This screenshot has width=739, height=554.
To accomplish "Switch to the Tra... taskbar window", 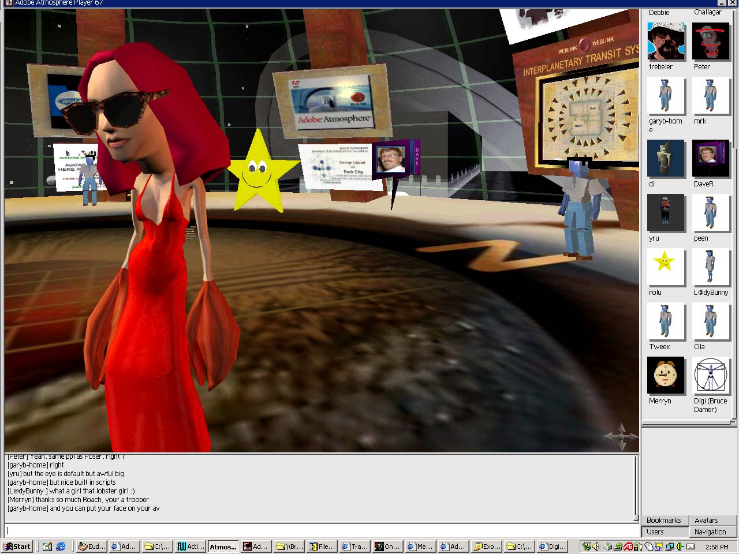I will [x=355, y=546].
